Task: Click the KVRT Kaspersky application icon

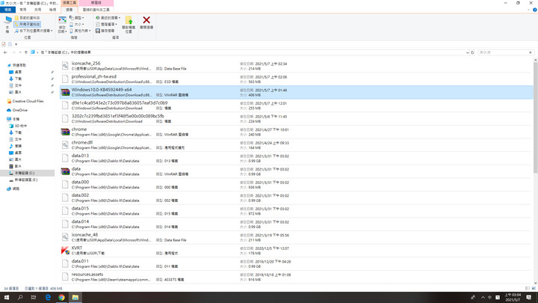Action: (x=65, y=251)
